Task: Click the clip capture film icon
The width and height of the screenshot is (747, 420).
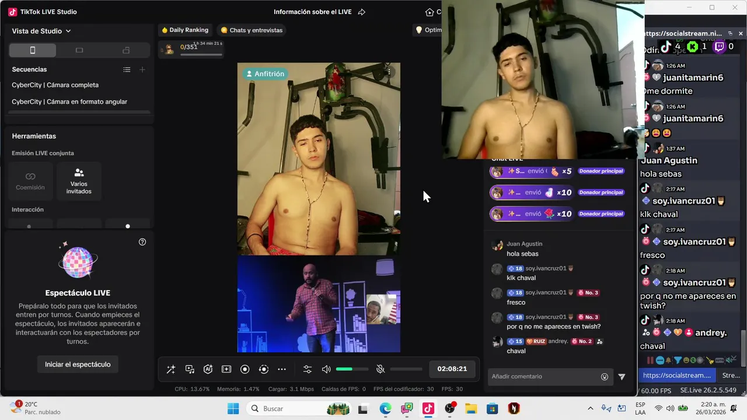Action: coord(226,369)
